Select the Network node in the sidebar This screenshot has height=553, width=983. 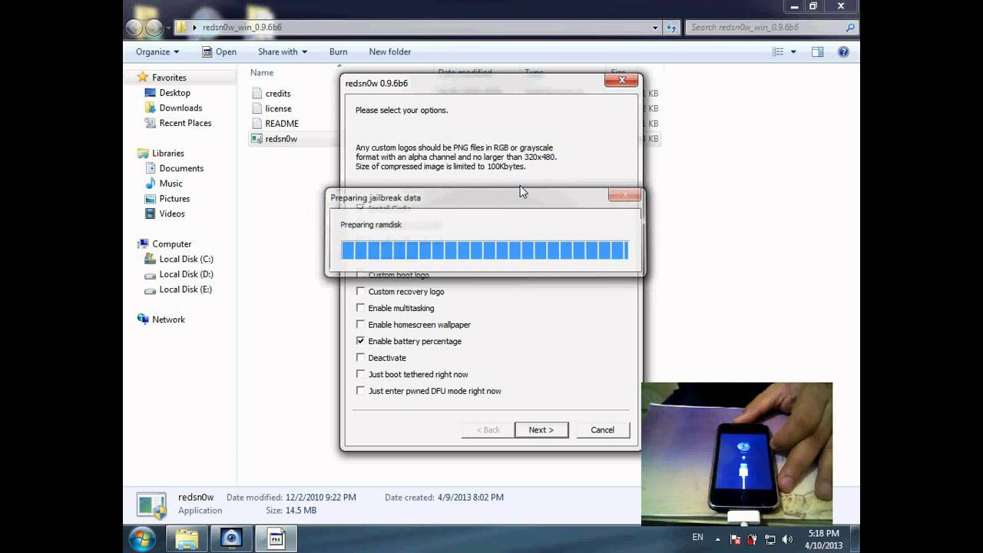tap(168, 320)
